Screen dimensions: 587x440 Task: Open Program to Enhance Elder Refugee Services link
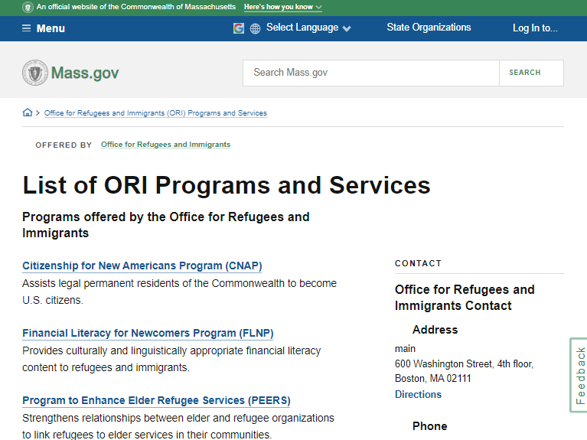coord(156,401)
